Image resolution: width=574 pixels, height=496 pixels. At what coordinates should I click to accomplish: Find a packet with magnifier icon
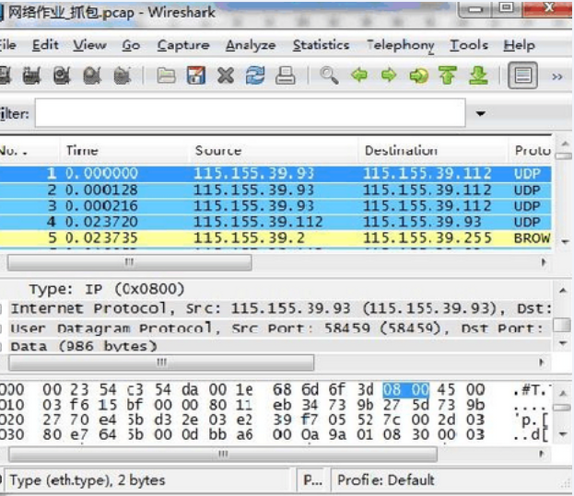(329, 75)
